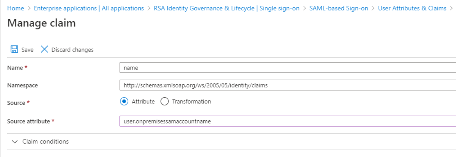The height and width of the screenshot is (157, 456).
Task: Click the Manage claim page heading
Action: (x=41, y=23)
